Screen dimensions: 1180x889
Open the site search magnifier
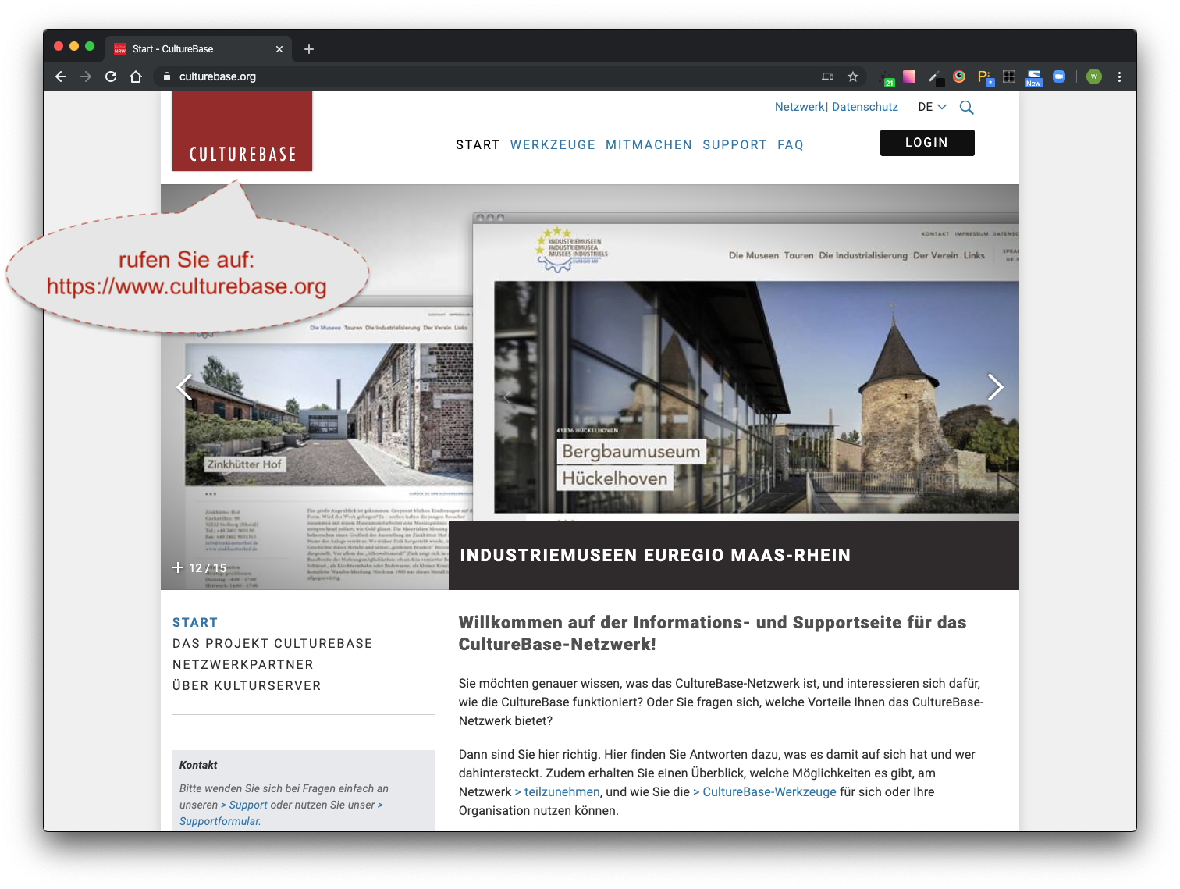966,108
